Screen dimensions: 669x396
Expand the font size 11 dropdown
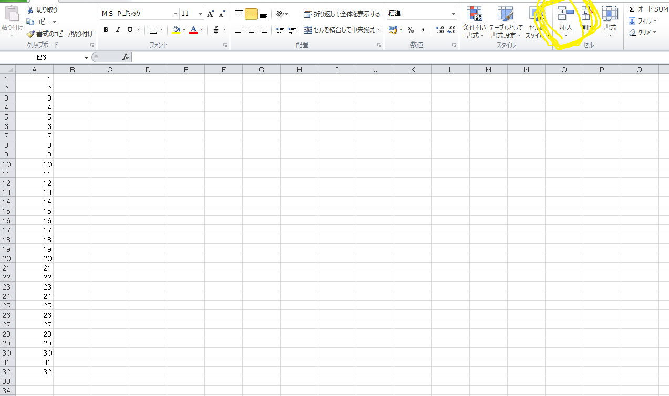tap(200, 14)
